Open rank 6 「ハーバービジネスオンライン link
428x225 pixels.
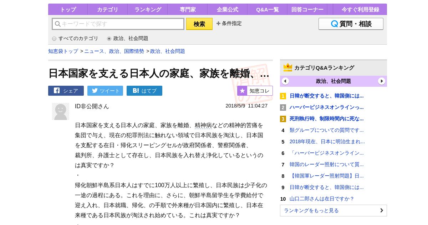327,153
